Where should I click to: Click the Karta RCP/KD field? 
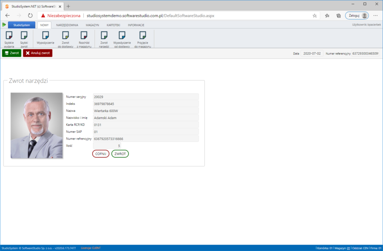146,125
